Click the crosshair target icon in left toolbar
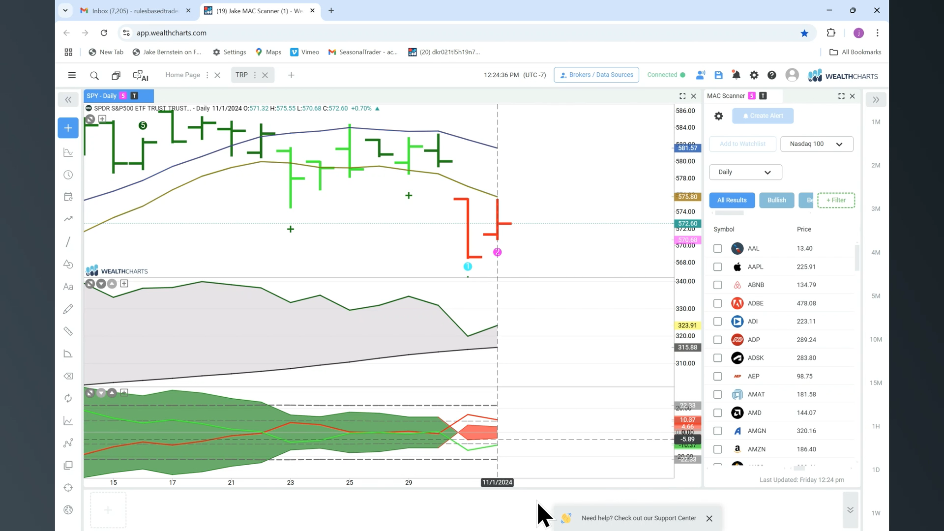Image resolution: width=944 pixels, height=531 pixels. (x=68, y=488)
